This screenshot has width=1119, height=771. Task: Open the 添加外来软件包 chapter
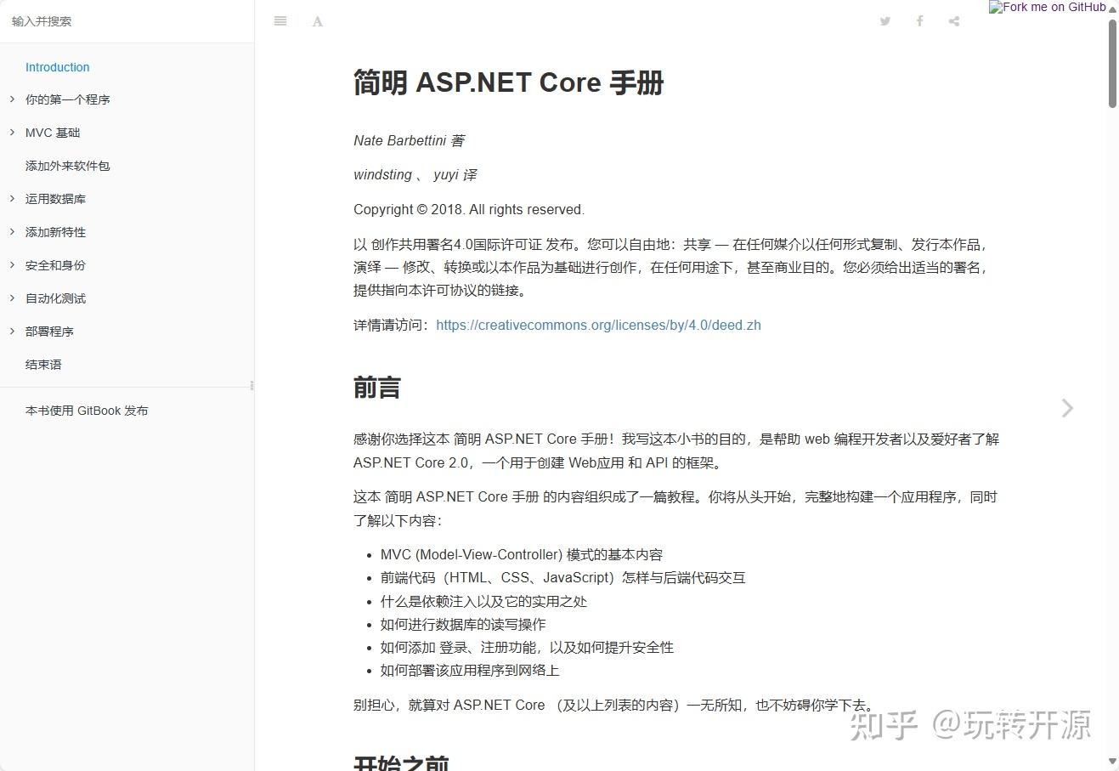68,166
